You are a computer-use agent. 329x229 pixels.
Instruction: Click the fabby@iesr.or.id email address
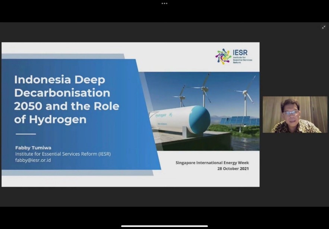point(33,160)
